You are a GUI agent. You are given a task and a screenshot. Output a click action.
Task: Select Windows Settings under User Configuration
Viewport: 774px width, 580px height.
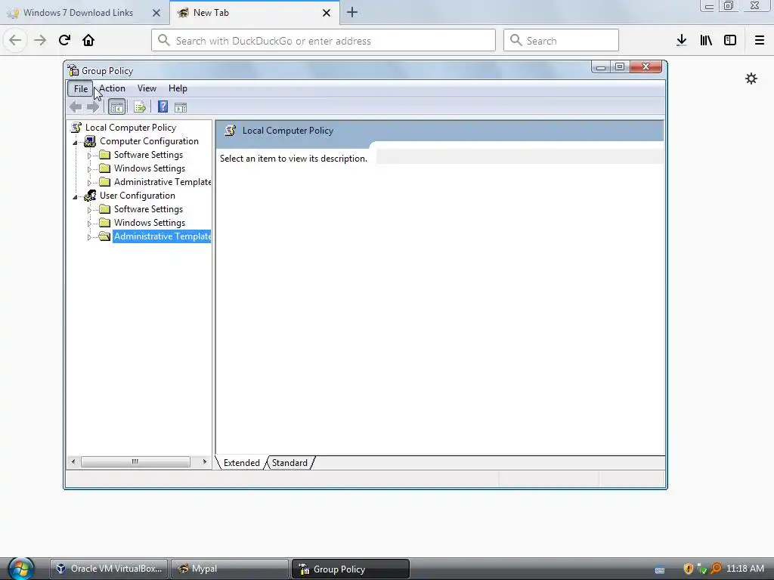click(149, 223)
